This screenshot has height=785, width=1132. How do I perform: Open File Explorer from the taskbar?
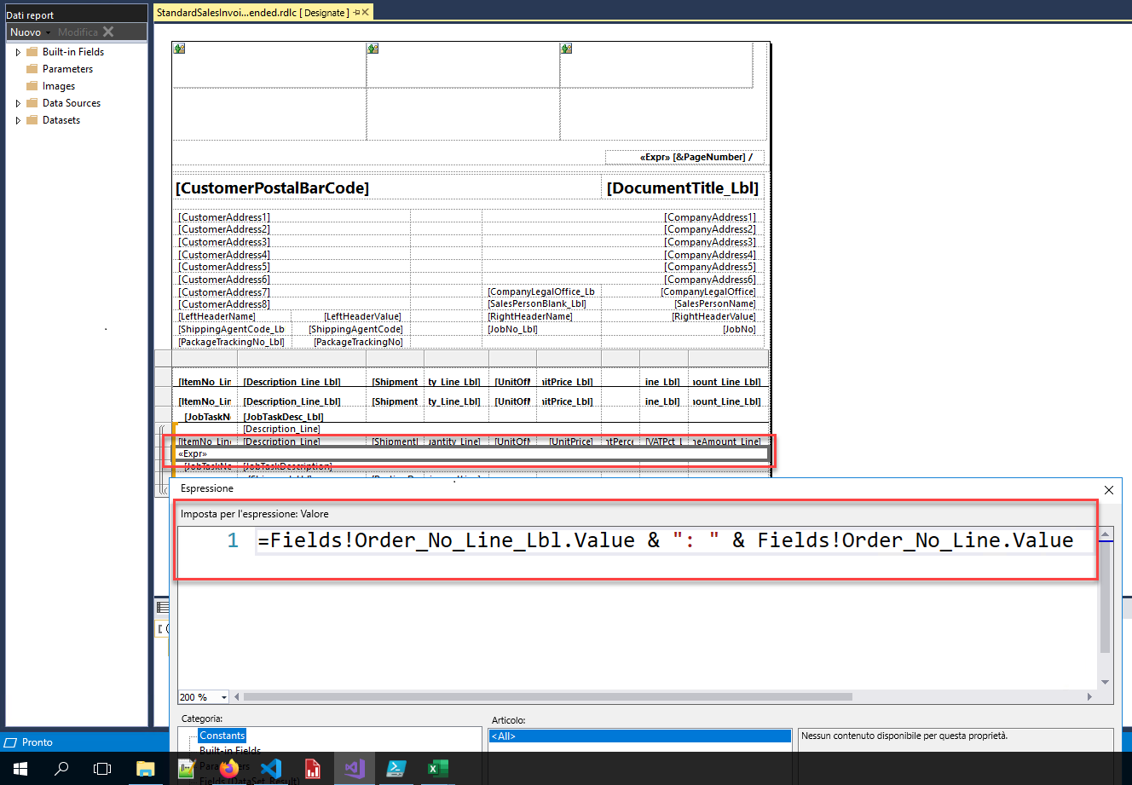click(145, 769)
